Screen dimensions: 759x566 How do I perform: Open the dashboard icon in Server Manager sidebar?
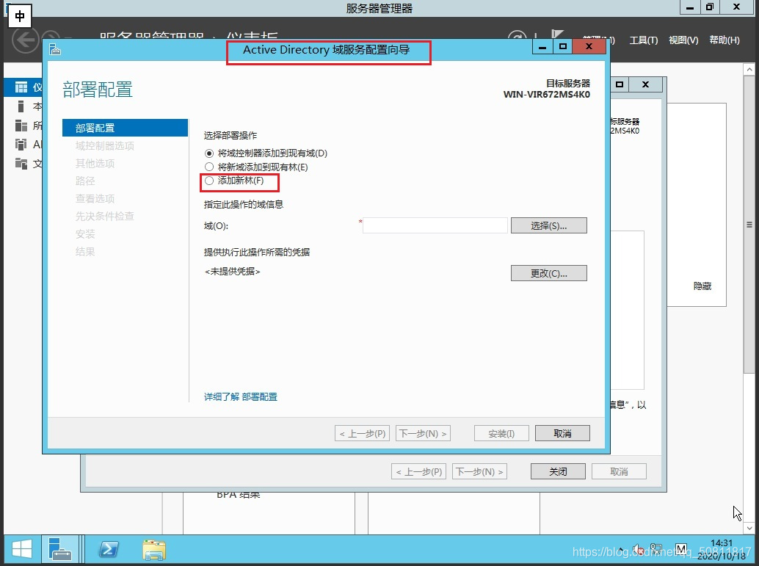pyautogui.click(x=21, y=87)
